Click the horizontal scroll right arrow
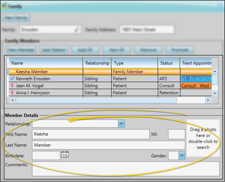Screen dimensions: 225x182 [208, 100]
